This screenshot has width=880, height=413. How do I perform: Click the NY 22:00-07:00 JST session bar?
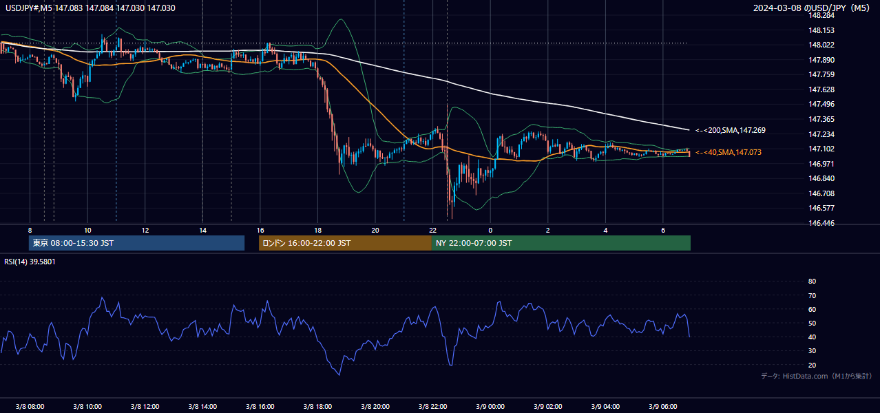(561, 243)
